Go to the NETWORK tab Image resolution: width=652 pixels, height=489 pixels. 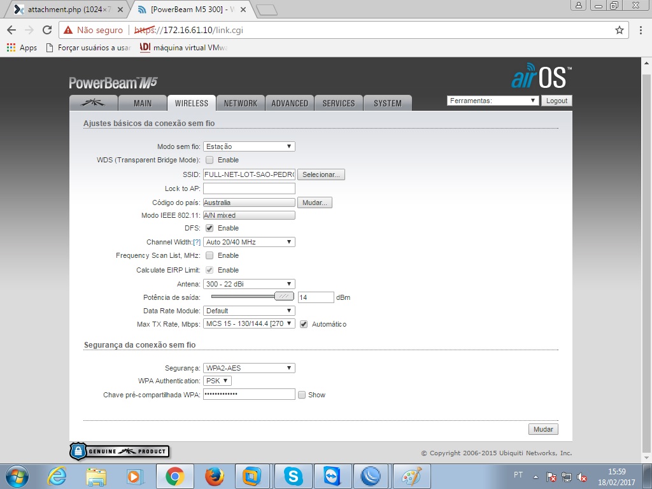240,103
